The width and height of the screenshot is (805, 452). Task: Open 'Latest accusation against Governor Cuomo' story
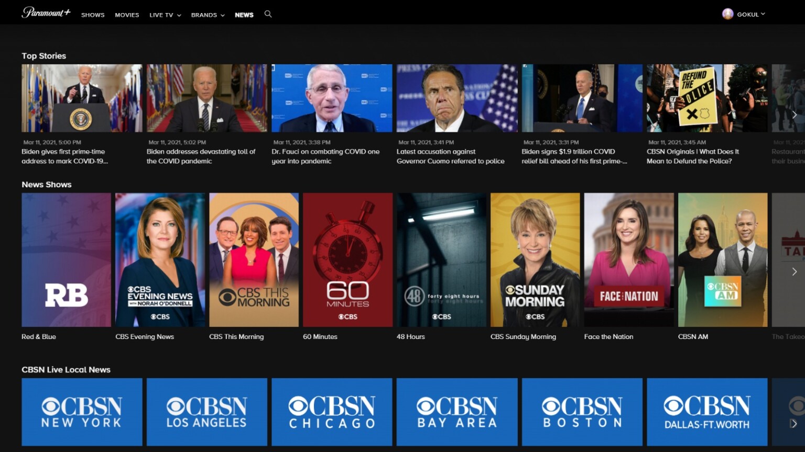[x=450, y=156]
